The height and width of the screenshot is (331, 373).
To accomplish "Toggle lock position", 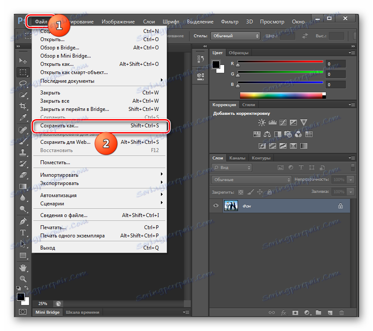I will coord(260,192).
